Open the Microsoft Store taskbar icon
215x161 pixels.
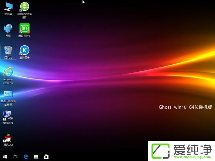pyautogui.click(x=46, y=157)
